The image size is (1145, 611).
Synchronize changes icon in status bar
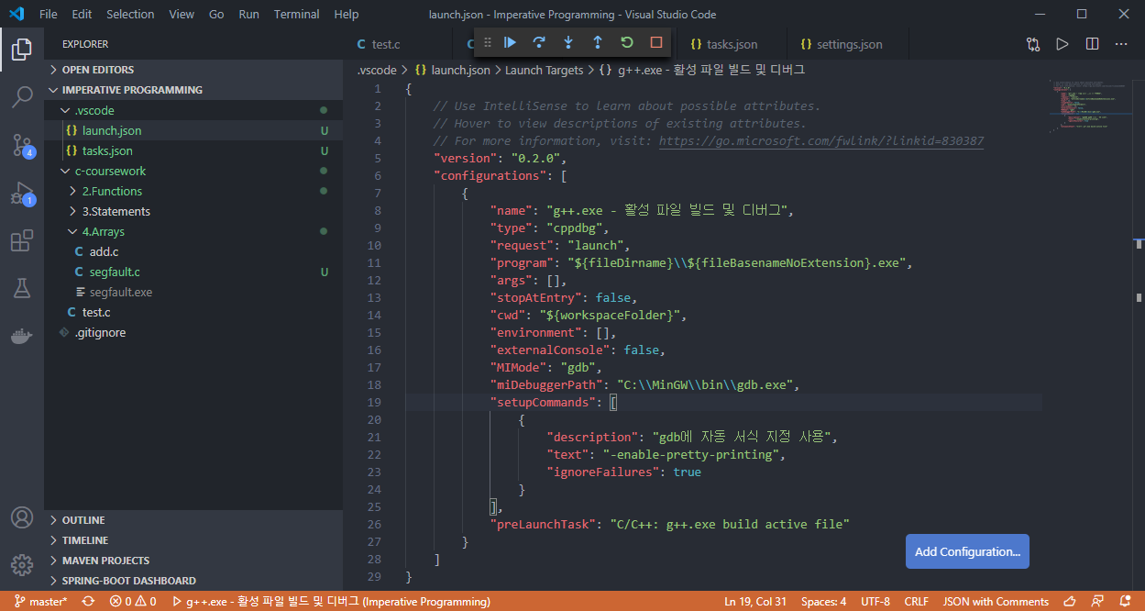tap(88, 602)
